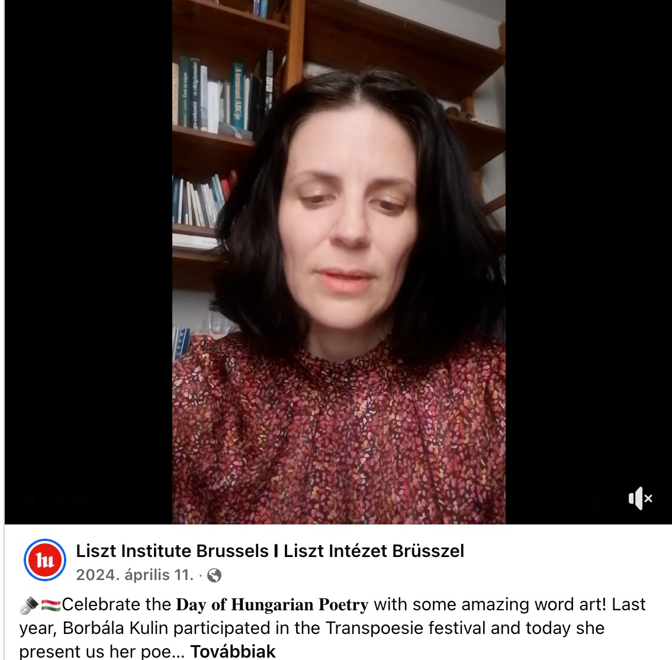Click the globe public-audience icon

[x=214, y=575]
